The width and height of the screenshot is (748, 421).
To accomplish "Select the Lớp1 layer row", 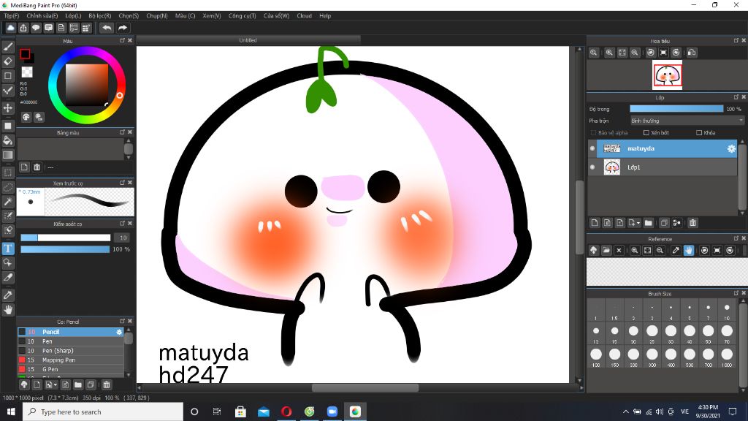I will pyautogui.click(x=663, y=167).
